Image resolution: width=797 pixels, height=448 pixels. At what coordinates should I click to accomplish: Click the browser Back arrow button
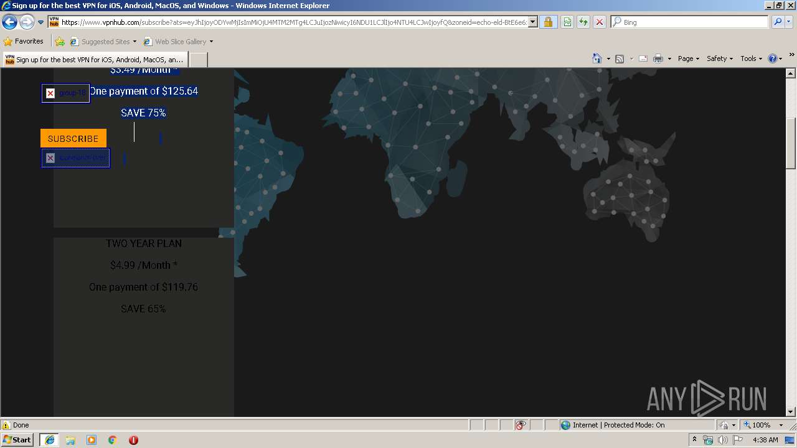tap(9, 22)
